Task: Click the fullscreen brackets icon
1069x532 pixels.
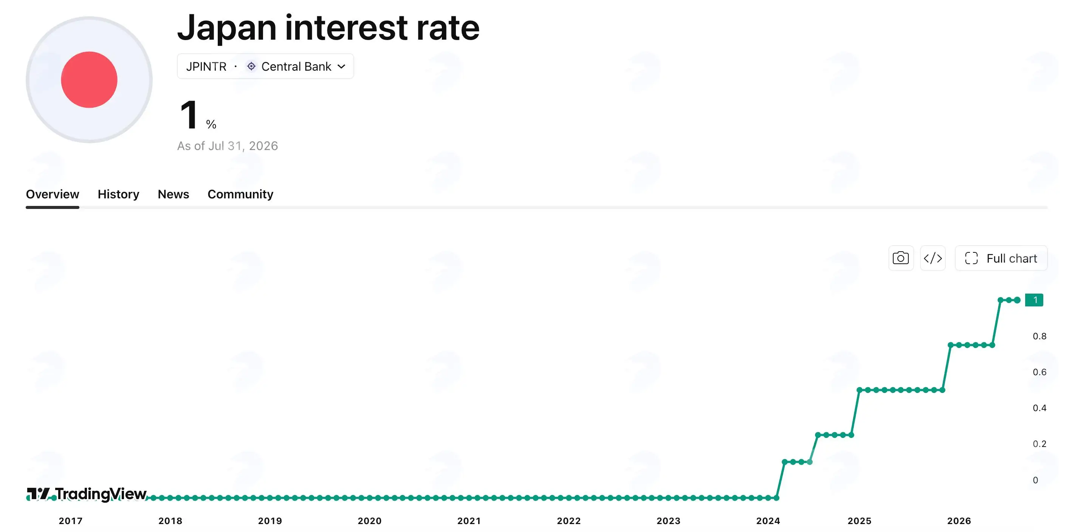Action: [x=971, y=258]
